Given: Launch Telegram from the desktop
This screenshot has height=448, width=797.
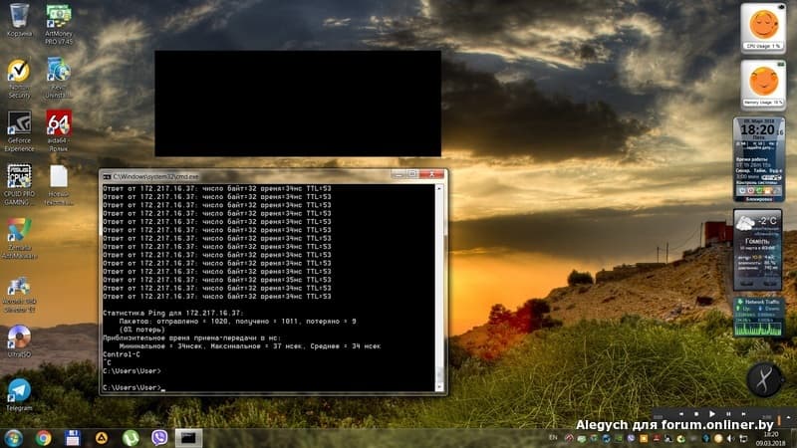Looking at the screenshot, I should [19, 390].
